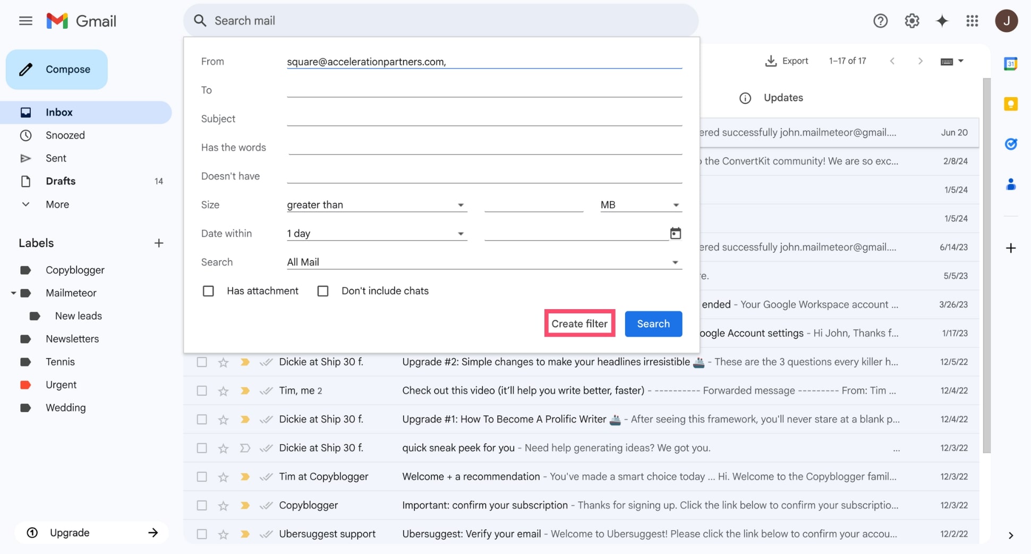This screenshot has height=554, width=1031.
Task: Open the red Urgent label
Action: tap(61, 385)
